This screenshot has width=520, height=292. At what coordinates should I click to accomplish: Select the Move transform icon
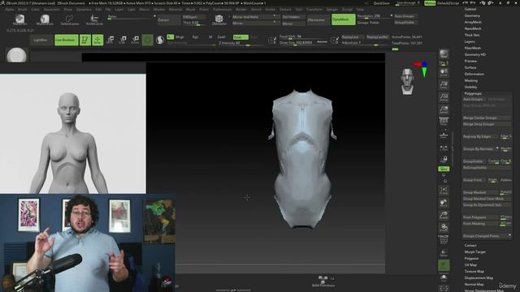pos(110,40)
